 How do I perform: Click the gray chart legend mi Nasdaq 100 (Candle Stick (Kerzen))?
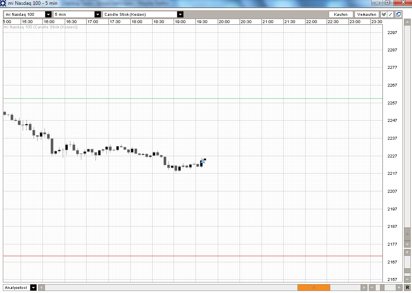pos(41,27)
